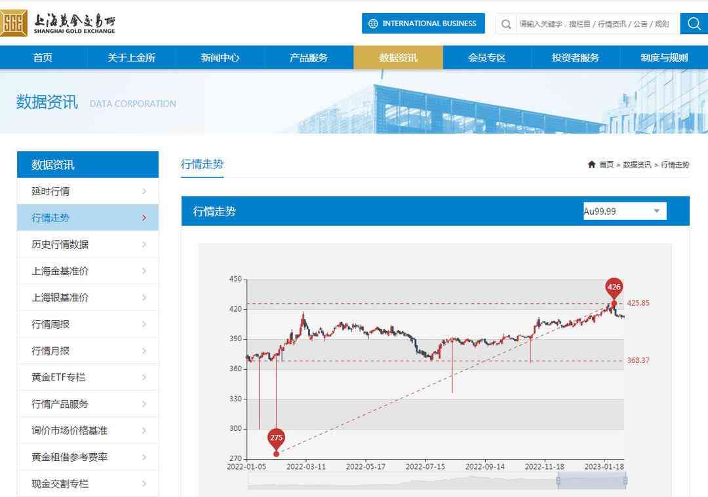The width and height of the screenshot is (708, 497).
Task: Open the 上海金基准价 sidebar link
Action: click(60, 271)
